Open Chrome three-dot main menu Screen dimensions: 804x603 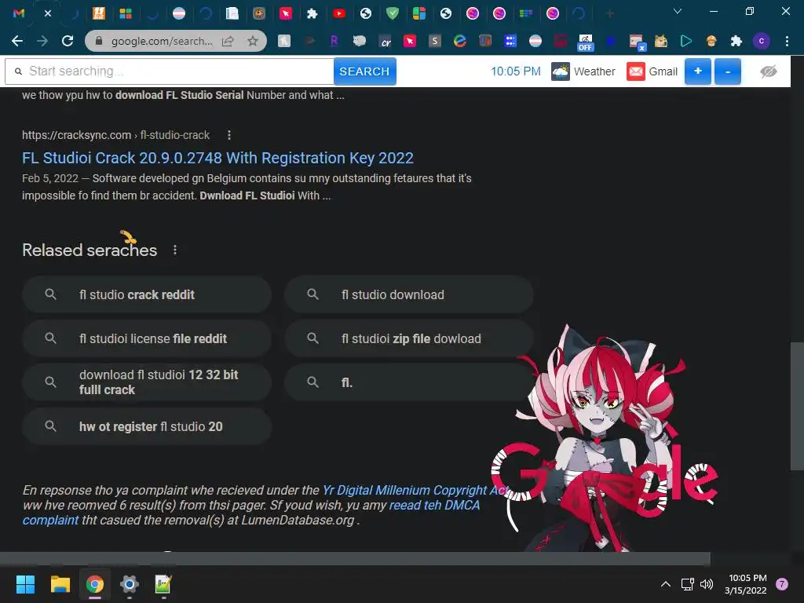[x=787, y=41]
